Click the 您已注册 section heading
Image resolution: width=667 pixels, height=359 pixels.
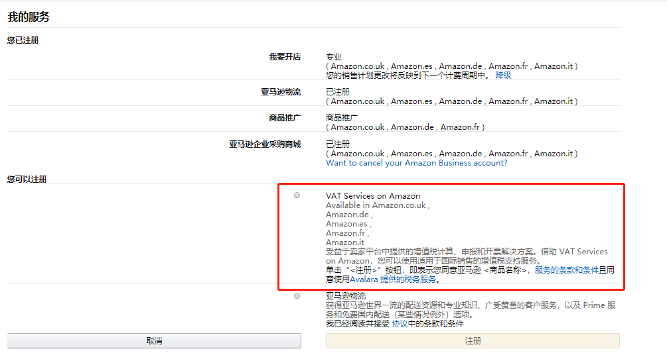pyautogui.click(x=23, y=40)
